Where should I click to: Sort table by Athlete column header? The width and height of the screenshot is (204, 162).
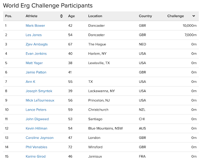tap(32, 16)
